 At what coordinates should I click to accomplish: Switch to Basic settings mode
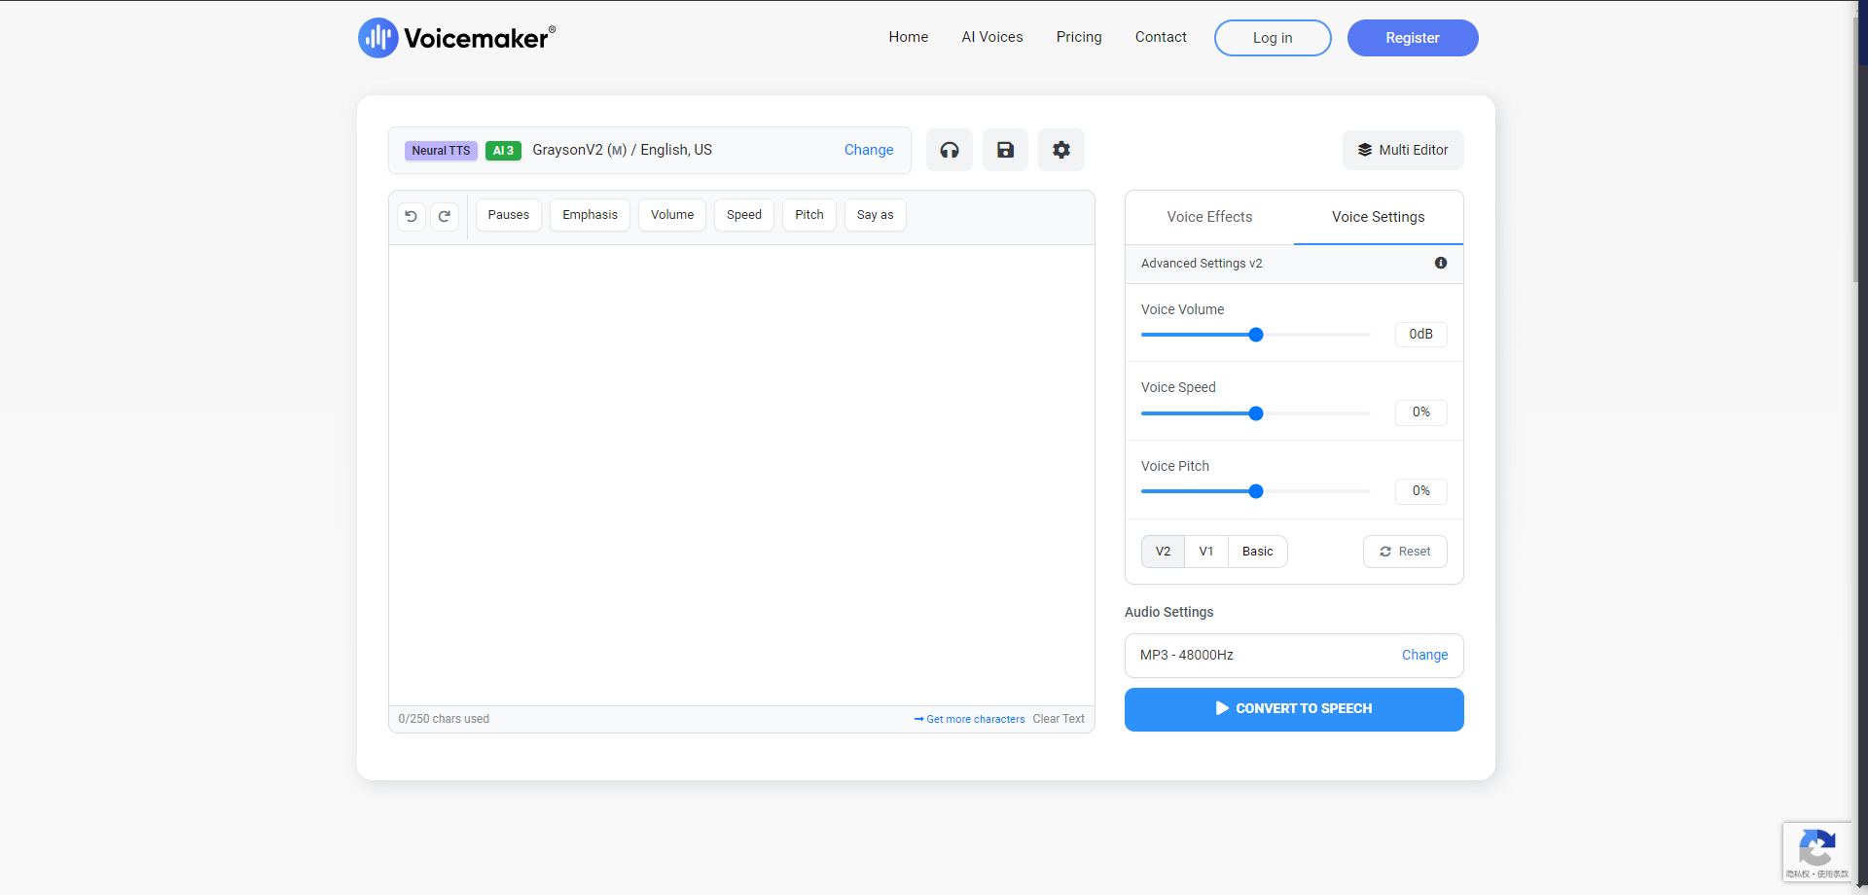coord(1257,552)
